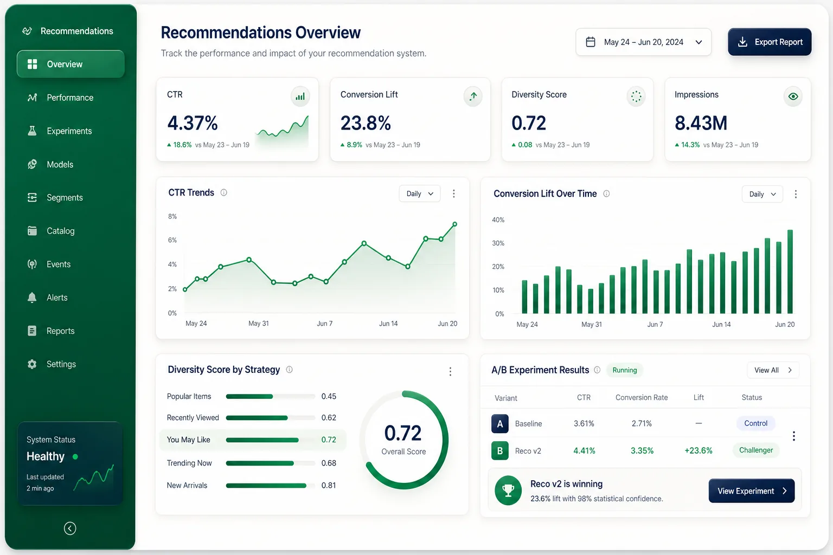Select Overview in the sidebar
833x555 pixels.
coord(71,64)
